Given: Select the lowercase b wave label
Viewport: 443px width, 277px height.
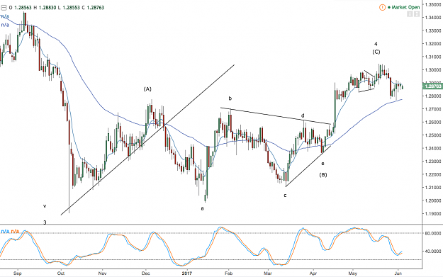Looking at the screenshot, I should [230, 98].
